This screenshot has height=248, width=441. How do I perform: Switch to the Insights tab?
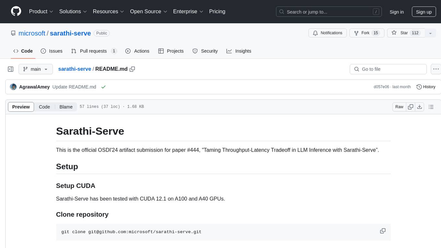tap(239, 51)
